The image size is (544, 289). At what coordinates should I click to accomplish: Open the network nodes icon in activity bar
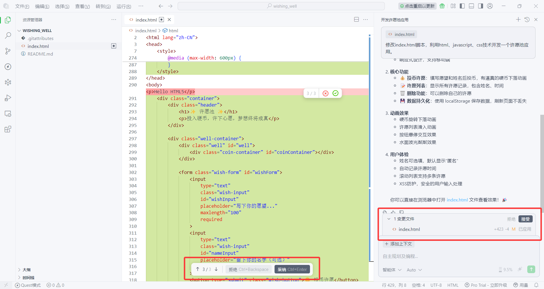[x=8, y=82]
